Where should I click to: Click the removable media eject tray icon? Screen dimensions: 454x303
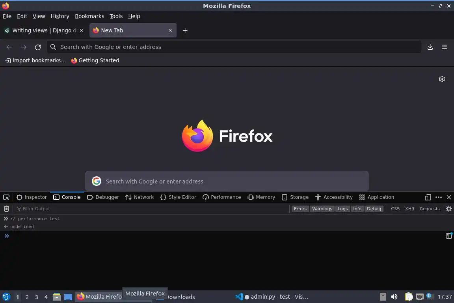383,297
